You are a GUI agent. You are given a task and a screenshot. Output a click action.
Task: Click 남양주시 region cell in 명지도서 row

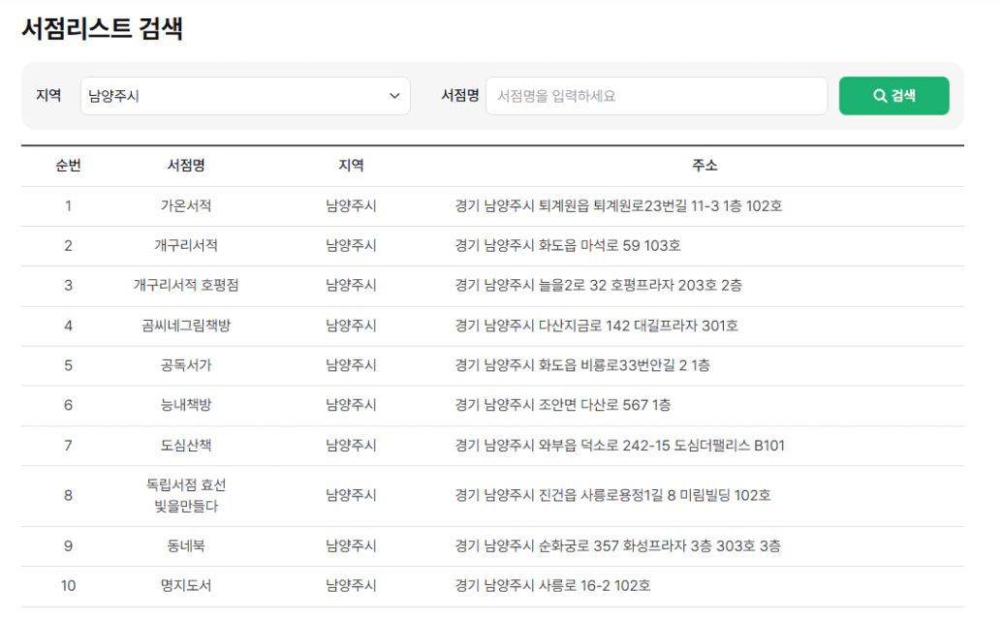point(351,585)
